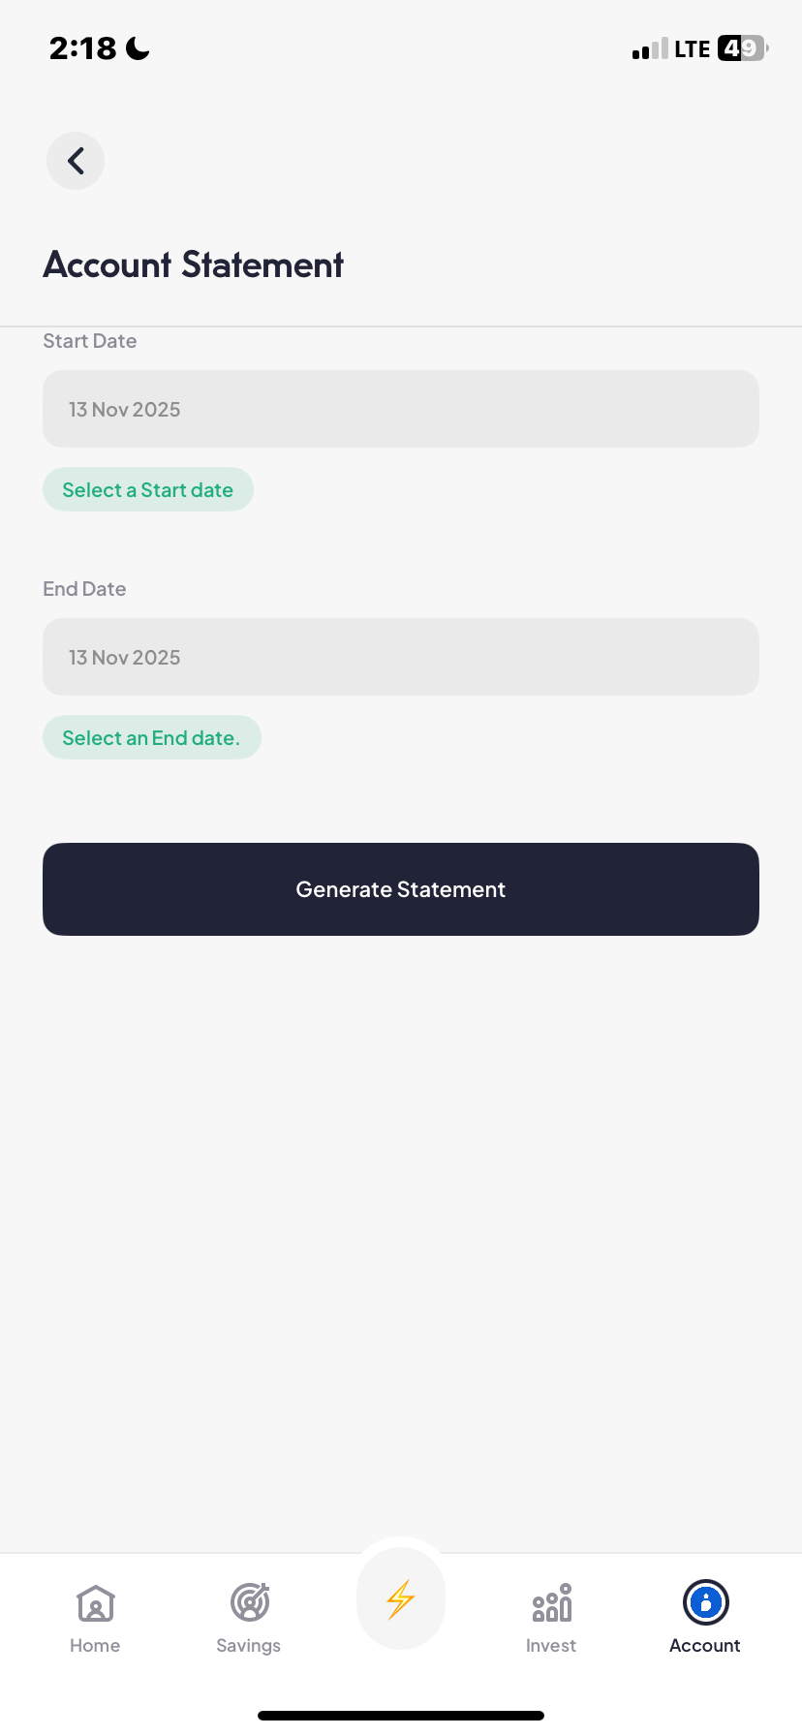
Task: Tap the battery indicator in status bar
Action: pyautogui.click(x=742, y=48)
